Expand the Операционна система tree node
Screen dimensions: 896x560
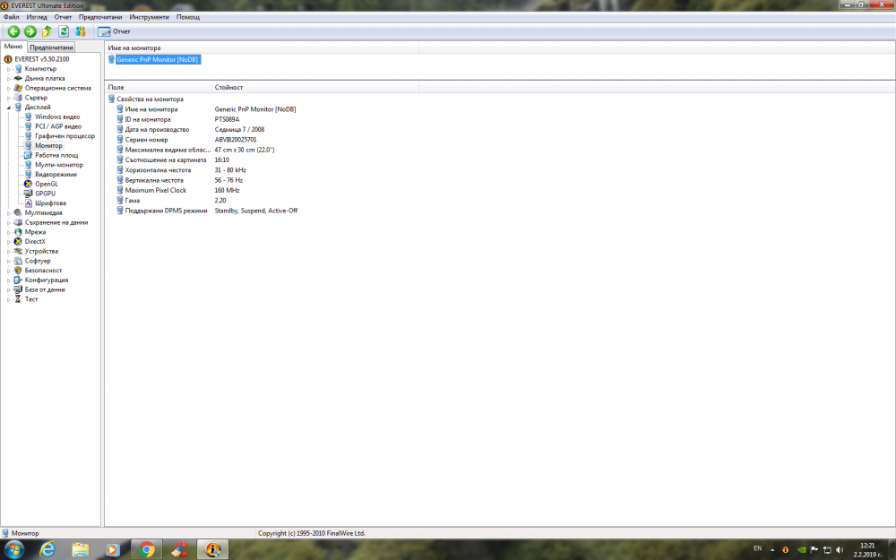(x=9, y=89)
